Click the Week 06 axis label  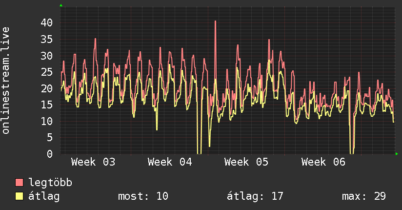tap(323, 162)
